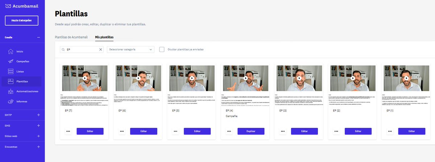Open three-dot menu for EP [7]
This screenshot has width=435, height=162.
tap(68, 131)
